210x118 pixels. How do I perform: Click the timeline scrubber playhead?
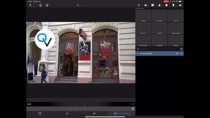(x=85, y=104)
